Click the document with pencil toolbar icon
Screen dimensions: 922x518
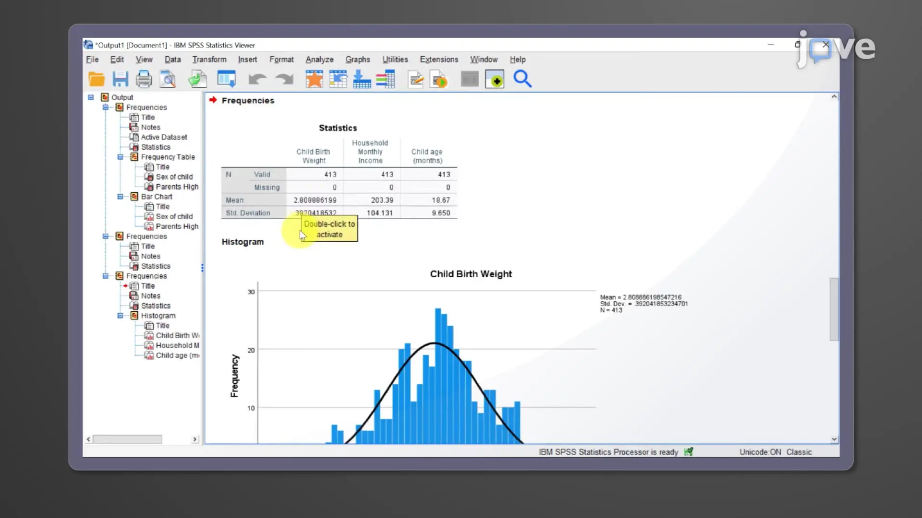tap(416, 79)
